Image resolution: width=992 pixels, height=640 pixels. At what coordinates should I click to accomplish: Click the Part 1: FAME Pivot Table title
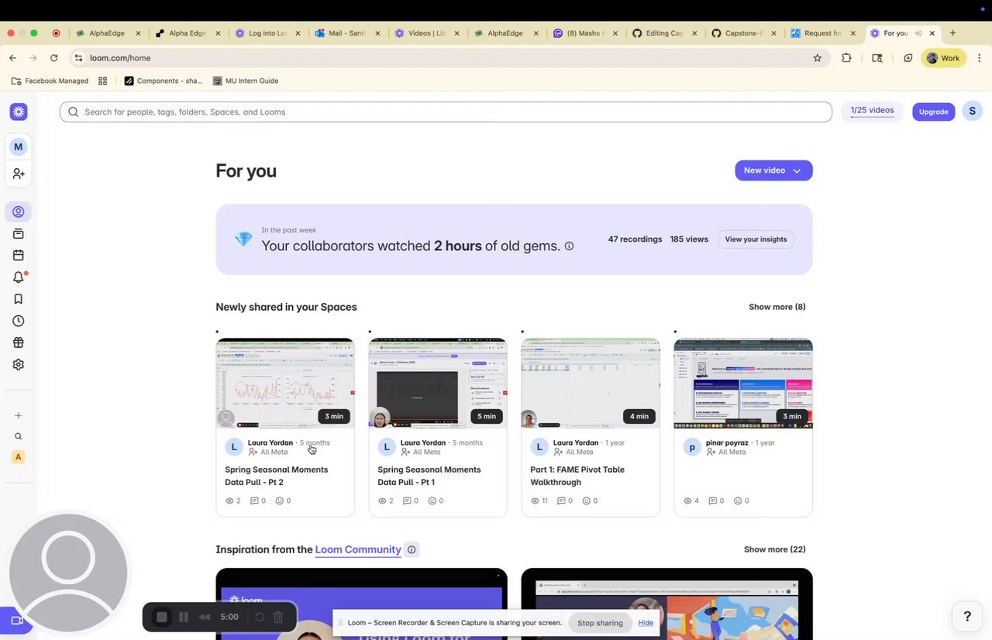pyautogui.click(x=577, y=476)
